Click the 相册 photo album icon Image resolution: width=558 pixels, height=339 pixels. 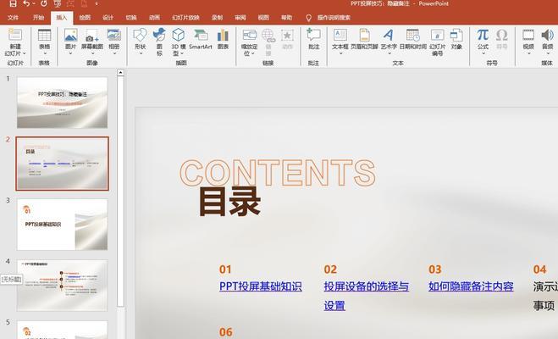[114, 35]
